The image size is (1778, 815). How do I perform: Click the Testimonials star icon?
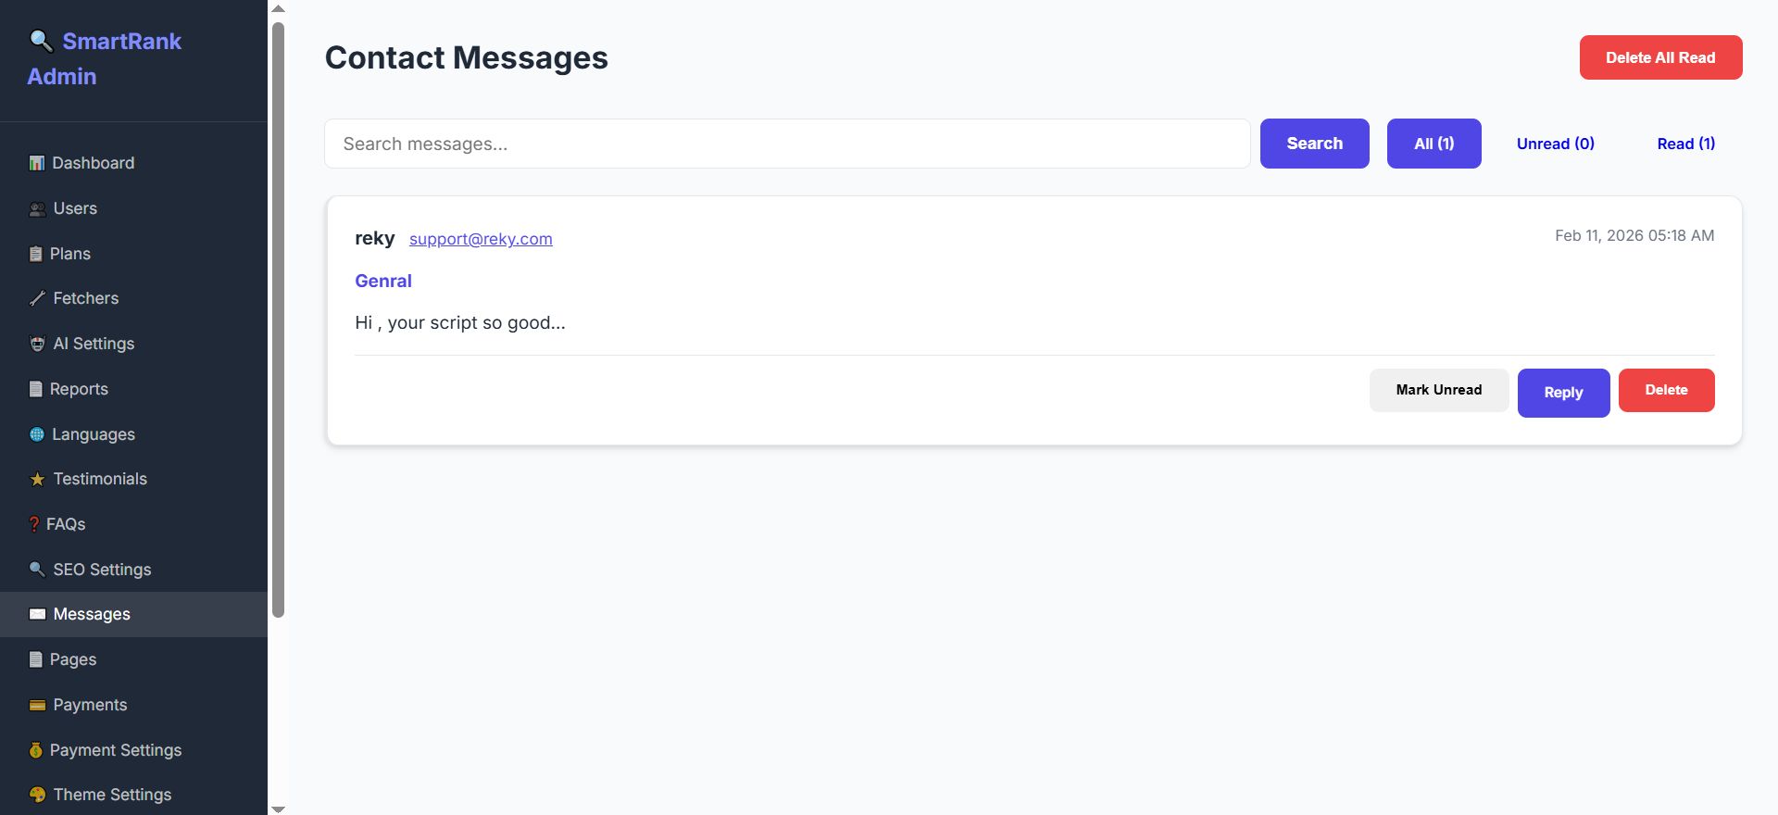37,479
